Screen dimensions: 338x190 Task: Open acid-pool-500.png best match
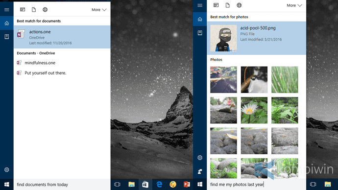tap(256, 38)
